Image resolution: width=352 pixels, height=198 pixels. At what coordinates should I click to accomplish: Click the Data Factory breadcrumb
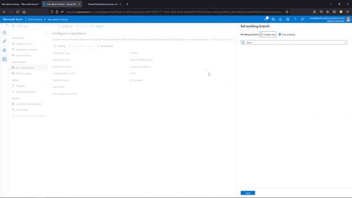pos(35,20)
